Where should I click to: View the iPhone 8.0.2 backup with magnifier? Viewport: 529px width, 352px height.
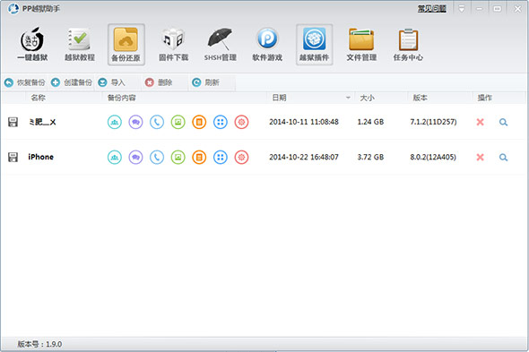[x=503, y=158]
